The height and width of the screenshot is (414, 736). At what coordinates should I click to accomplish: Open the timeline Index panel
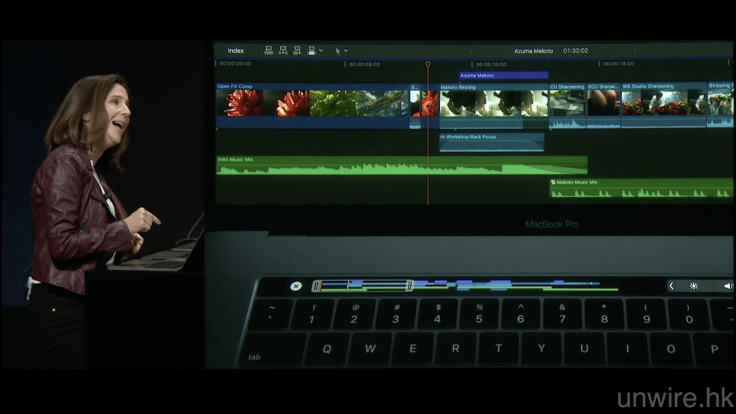(x=236, y=51)
